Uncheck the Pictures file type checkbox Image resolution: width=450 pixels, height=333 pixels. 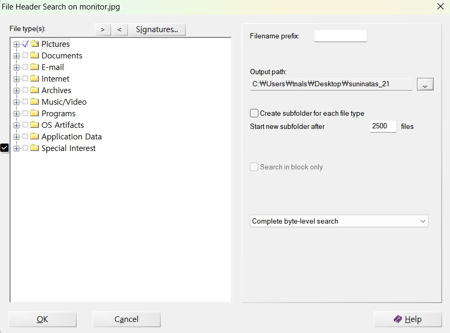tap(25, 44)
